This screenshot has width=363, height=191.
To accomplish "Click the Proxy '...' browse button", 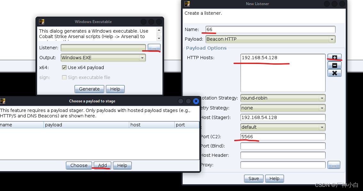I will coord(334,165).
